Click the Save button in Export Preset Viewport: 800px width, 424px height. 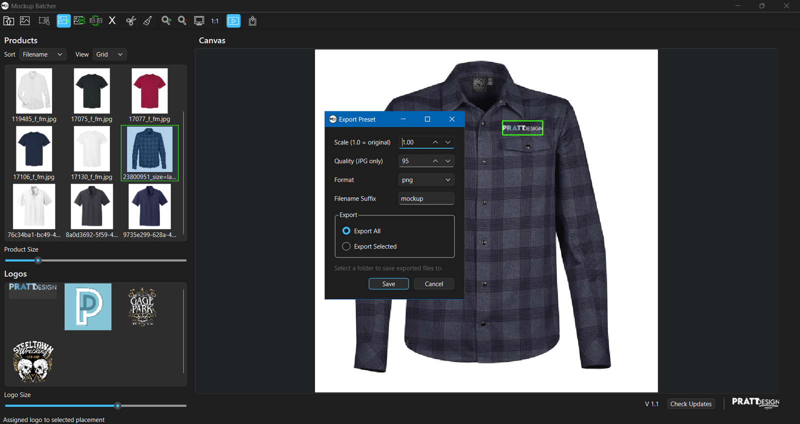[388, 284]
